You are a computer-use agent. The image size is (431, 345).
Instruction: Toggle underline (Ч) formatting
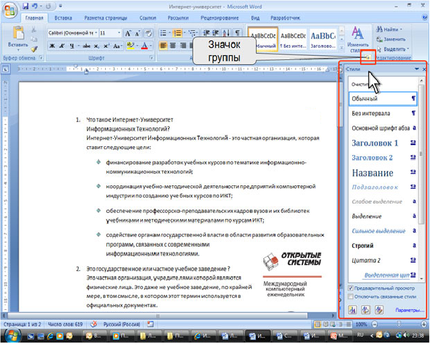coord(72,46)
